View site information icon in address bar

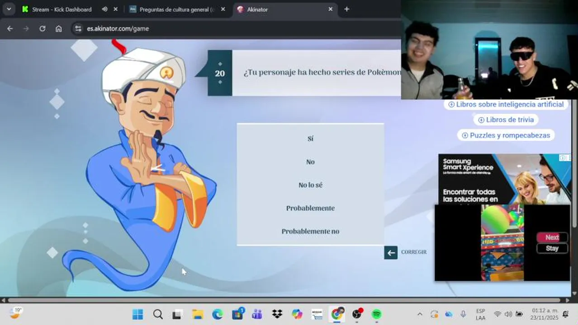[78, 28]
